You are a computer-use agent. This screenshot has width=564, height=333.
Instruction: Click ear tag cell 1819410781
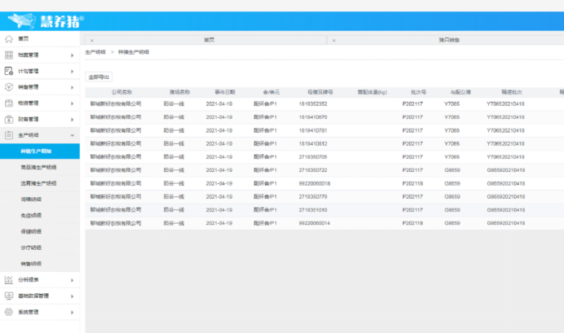[313, 130]
